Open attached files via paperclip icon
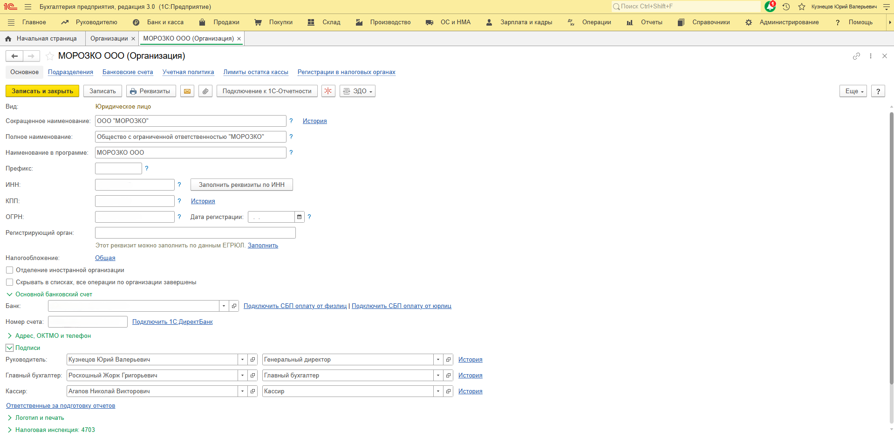 coord(205,91)
